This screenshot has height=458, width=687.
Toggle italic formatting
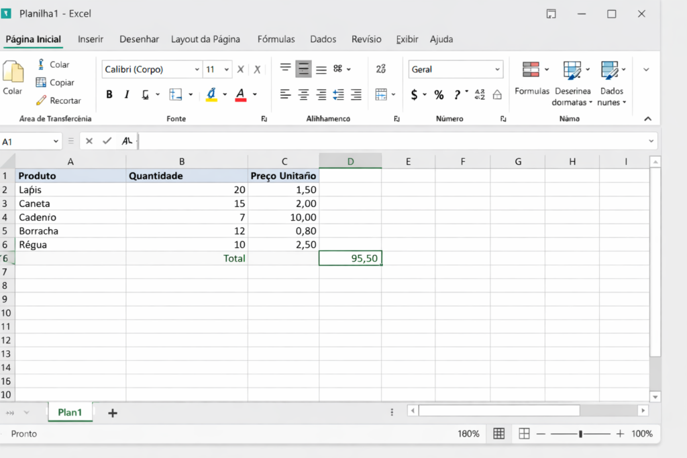click(127, 95)
